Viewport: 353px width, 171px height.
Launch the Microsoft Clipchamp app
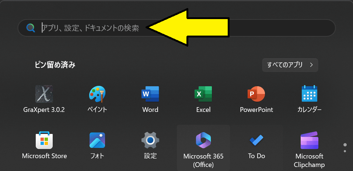[309, 140]
